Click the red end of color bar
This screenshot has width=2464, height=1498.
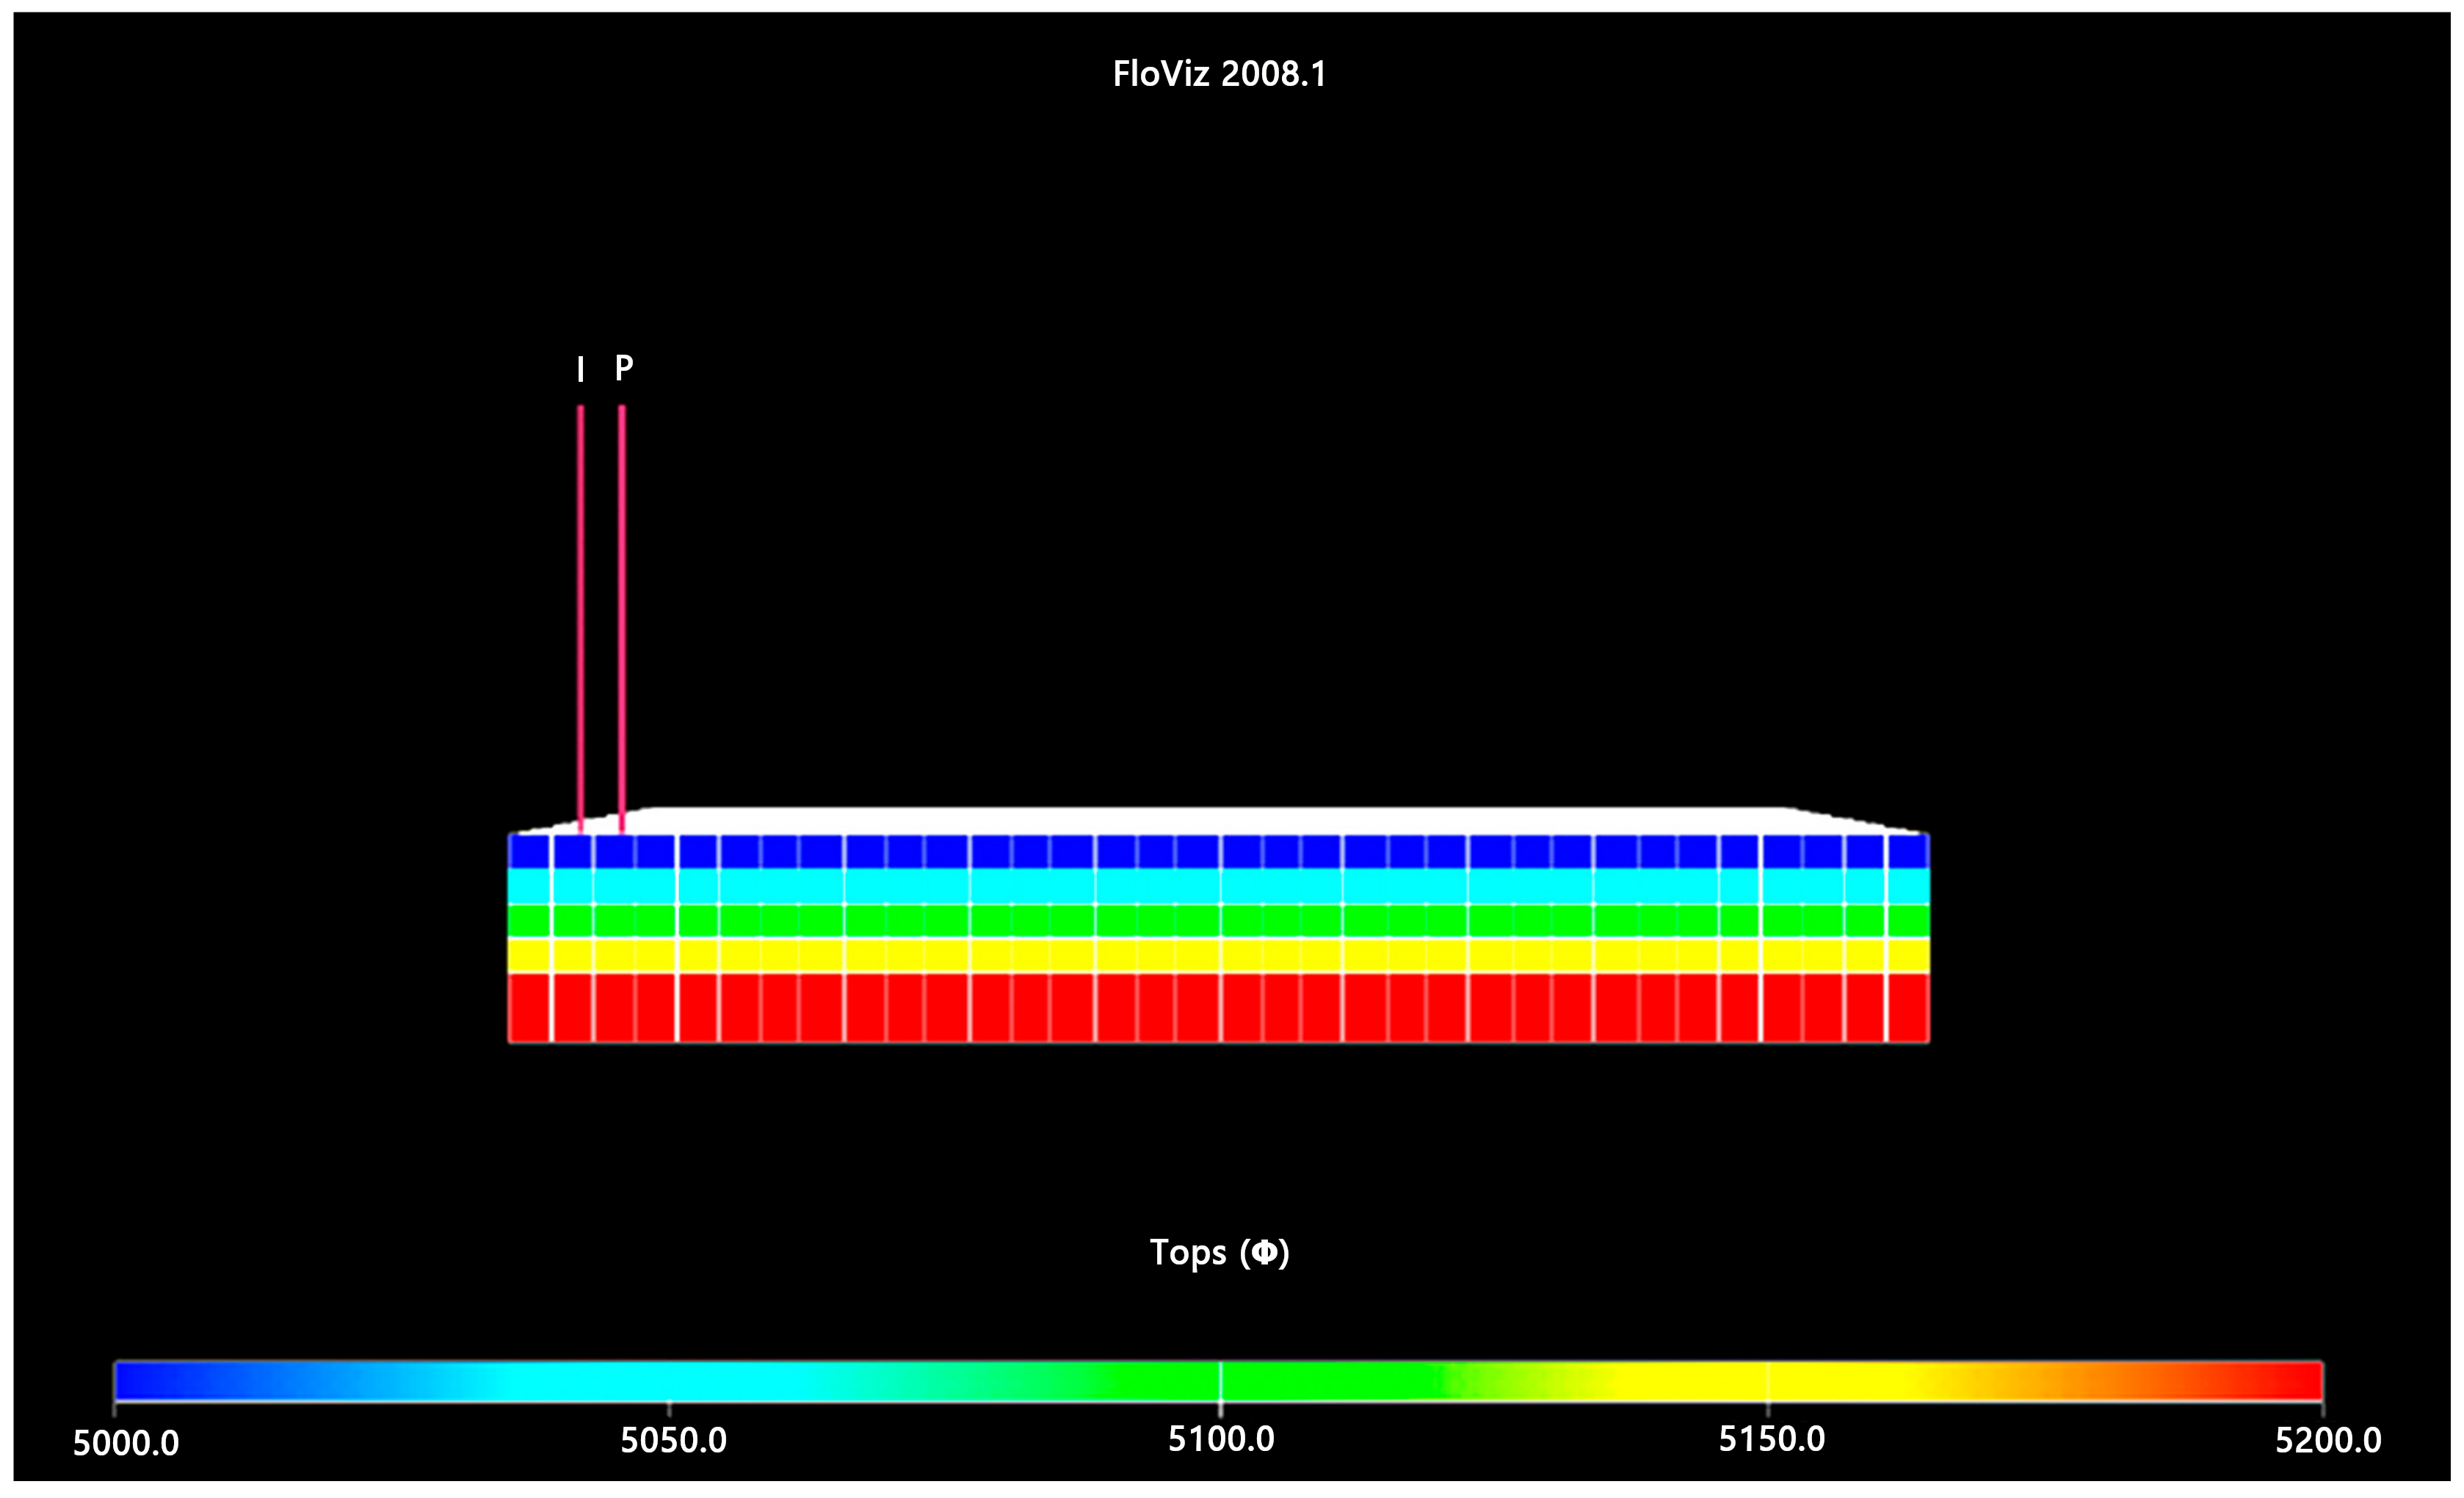click(2290, 1380)
